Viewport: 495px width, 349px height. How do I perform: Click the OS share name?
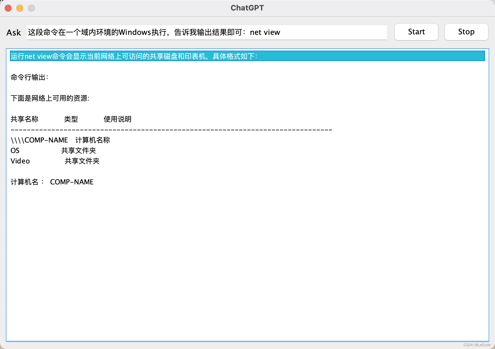coord(15,150)
